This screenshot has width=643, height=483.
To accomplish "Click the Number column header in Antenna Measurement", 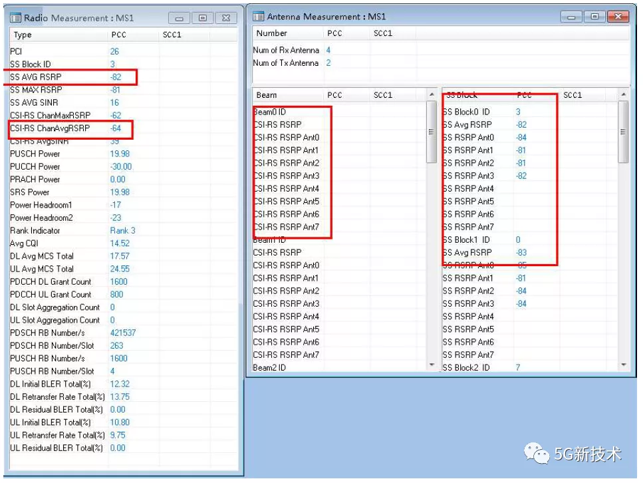I will [288, 33].
